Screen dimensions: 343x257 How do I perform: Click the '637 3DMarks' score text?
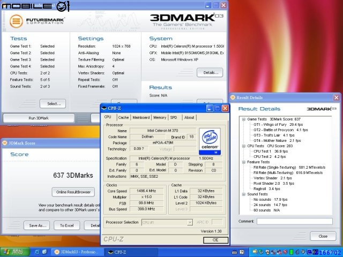click(x=73, y=176)
